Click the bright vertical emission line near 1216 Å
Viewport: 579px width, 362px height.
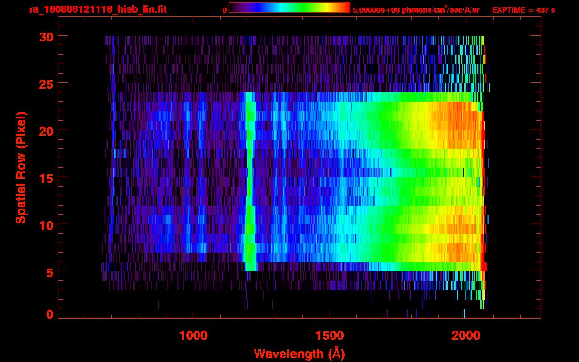[x=250, y=181]
